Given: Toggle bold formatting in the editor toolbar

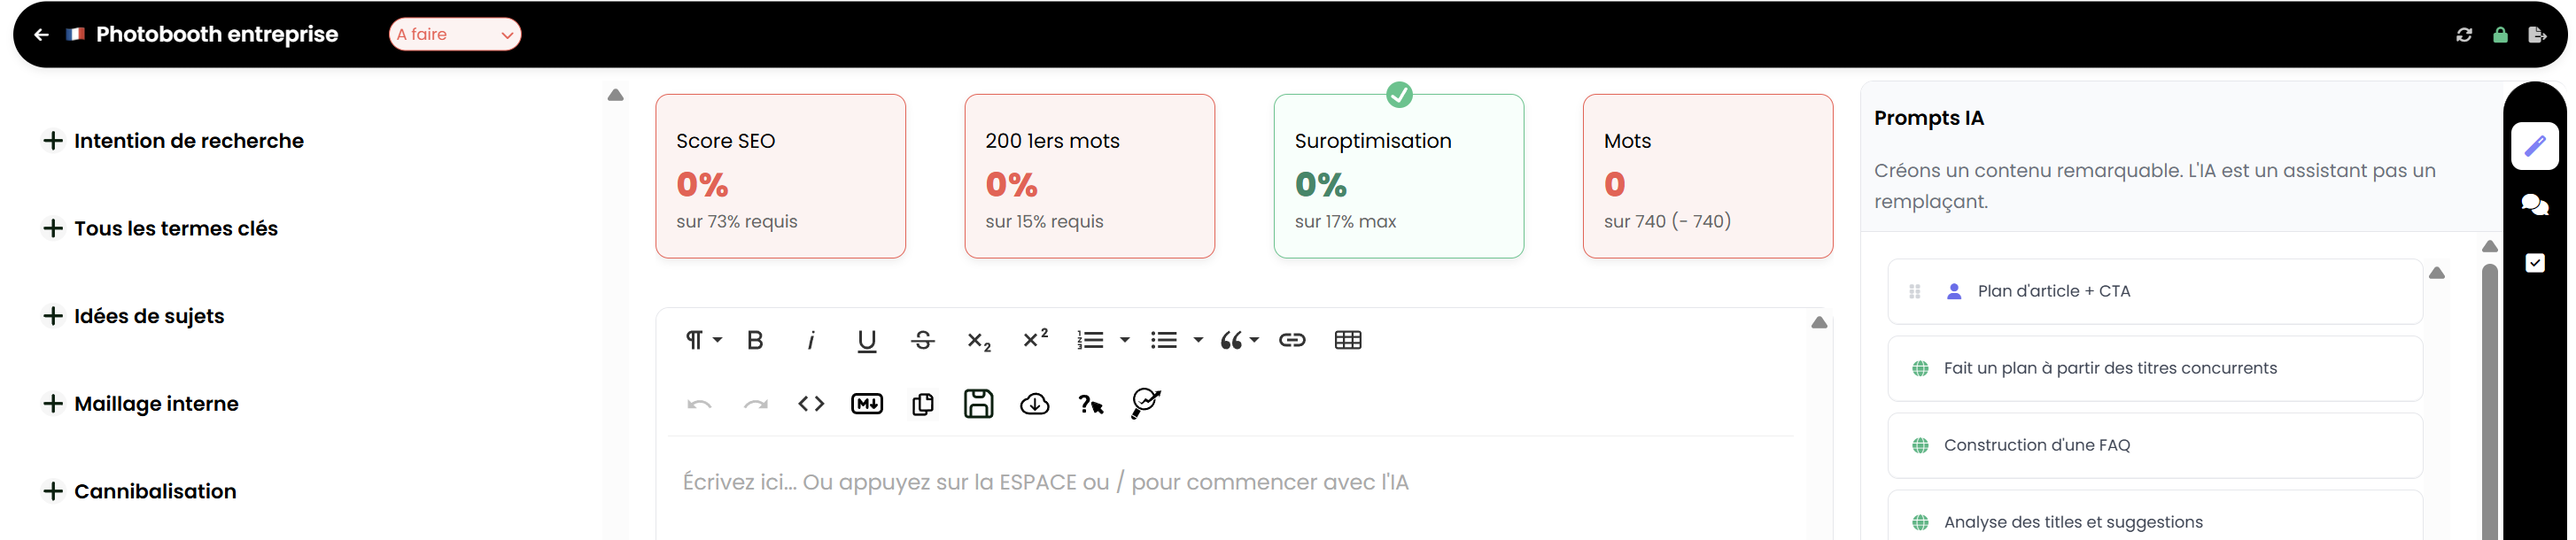Looking at the screenshot, I should click(x=755, y=340).
